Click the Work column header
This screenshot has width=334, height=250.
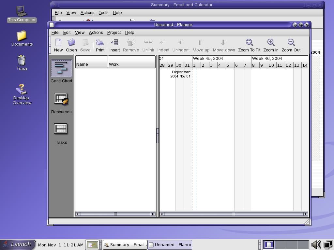[132, 62]
